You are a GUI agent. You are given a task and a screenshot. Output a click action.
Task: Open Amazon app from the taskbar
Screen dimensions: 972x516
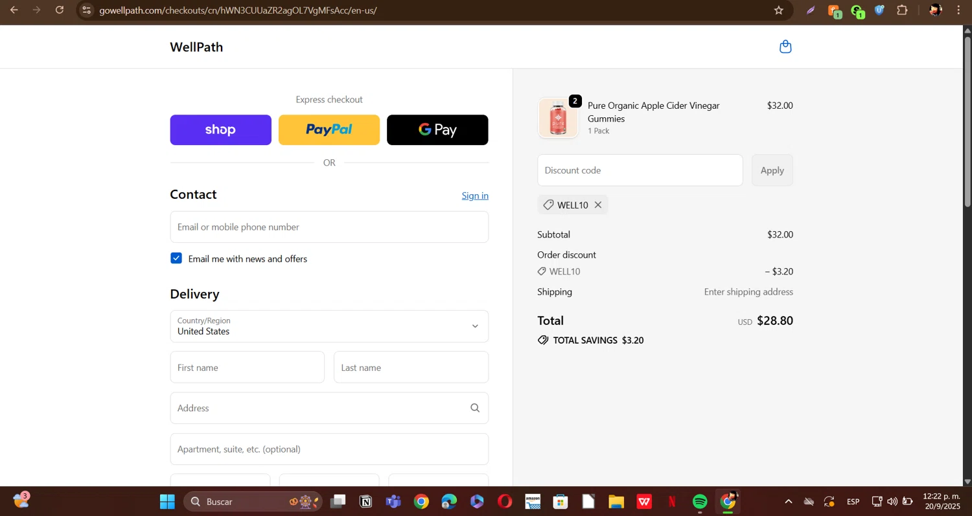tap(533, 502)
